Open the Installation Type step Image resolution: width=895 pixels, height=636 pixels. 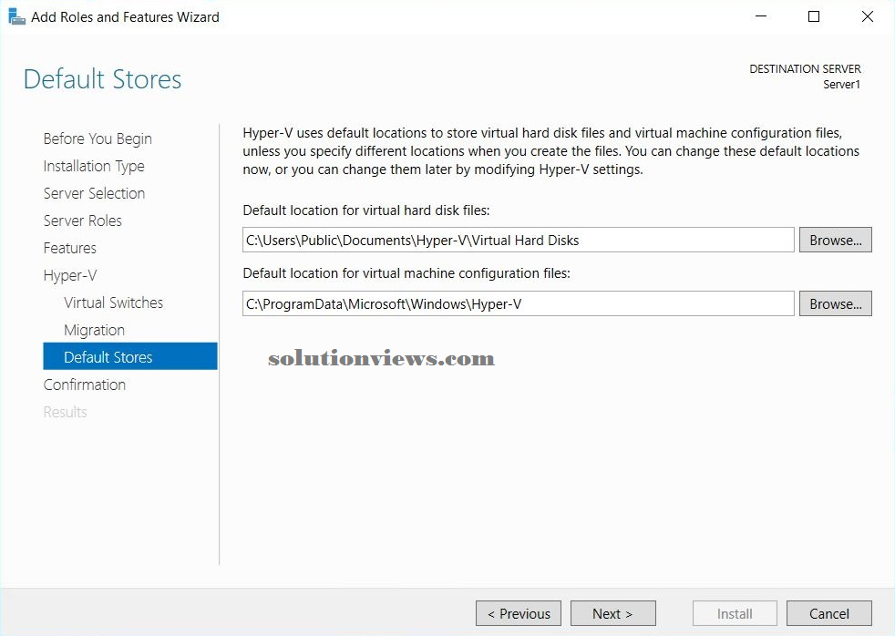(94, 166)
